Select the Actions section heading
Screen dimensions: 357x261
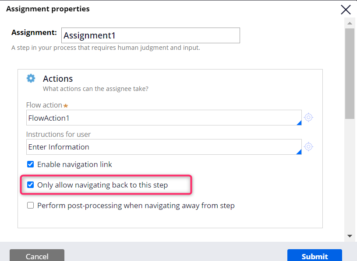tap(58, 79)
